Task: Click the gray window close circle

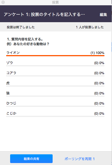Action: pos(3,2)
